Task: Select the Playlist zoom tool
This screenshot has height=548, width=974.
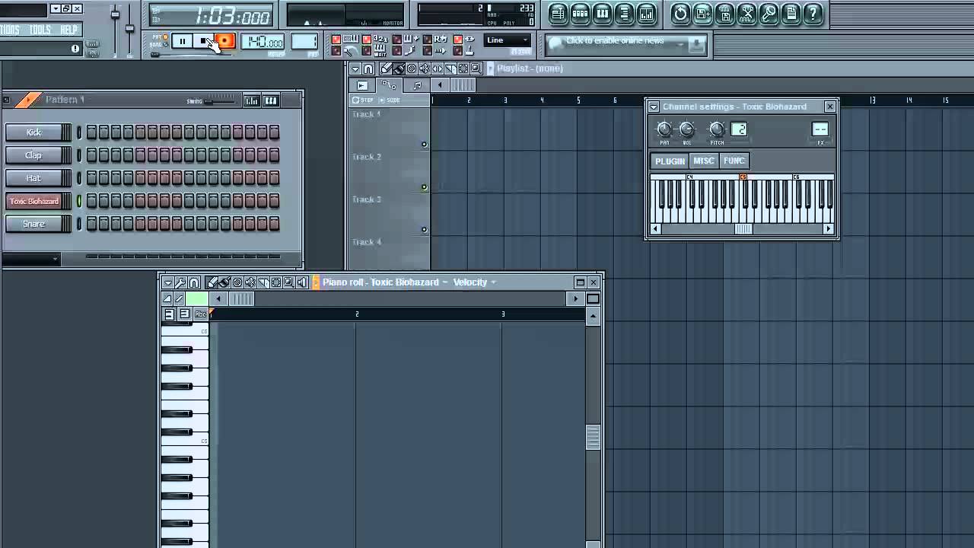Action: [476, 68]
